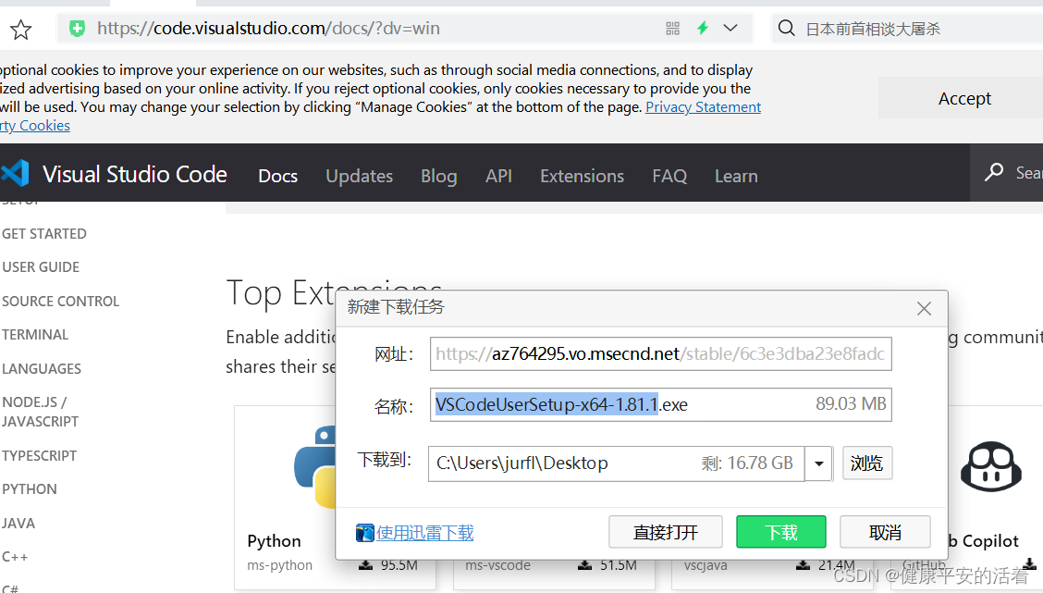Open the Blog nav item
This screenshot has height=593, width=1043.
439,176
